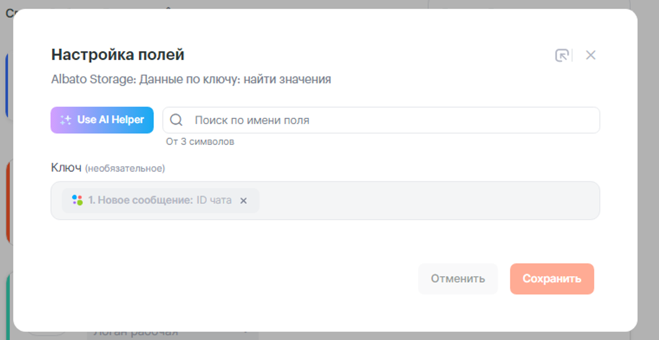659x340 pixels.
Task: Save settings with Сохранить button
Action: pos(551,279)
